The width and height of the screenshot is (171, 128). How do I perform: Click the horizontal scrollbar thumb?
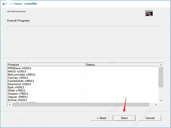coord(81,105)
